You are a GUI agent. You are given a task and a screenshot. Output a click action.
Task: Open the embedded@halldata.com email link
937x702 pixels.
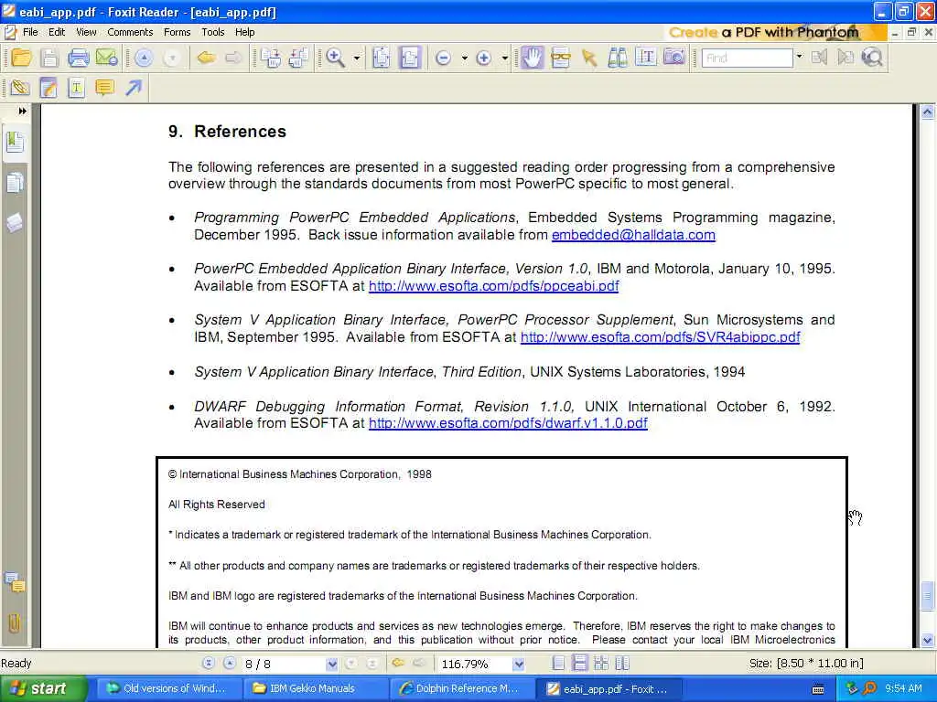[x=633, y=235]
